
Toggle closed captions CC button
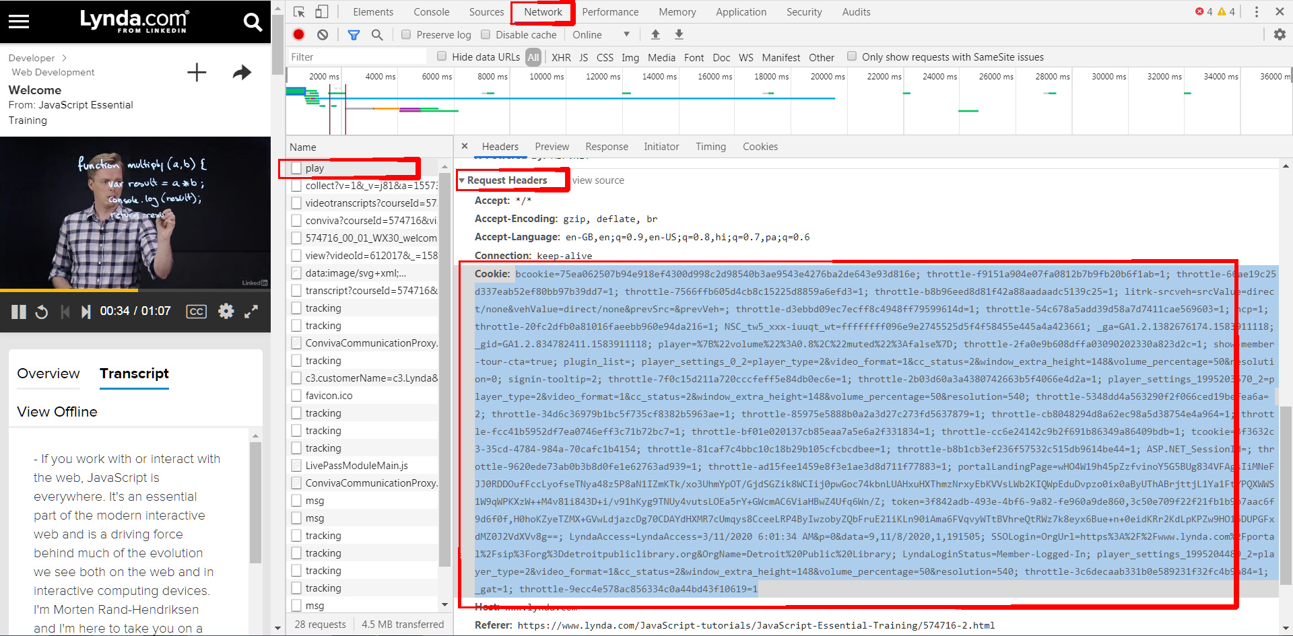pyautogui.click(x=196, y=312)
